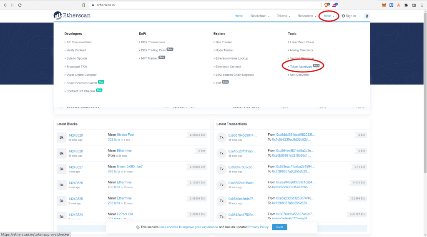Screen dimensions: 427x237
Task: Open From address 0xc9ddd391baef082023f
Action: [x=296, y=135]
